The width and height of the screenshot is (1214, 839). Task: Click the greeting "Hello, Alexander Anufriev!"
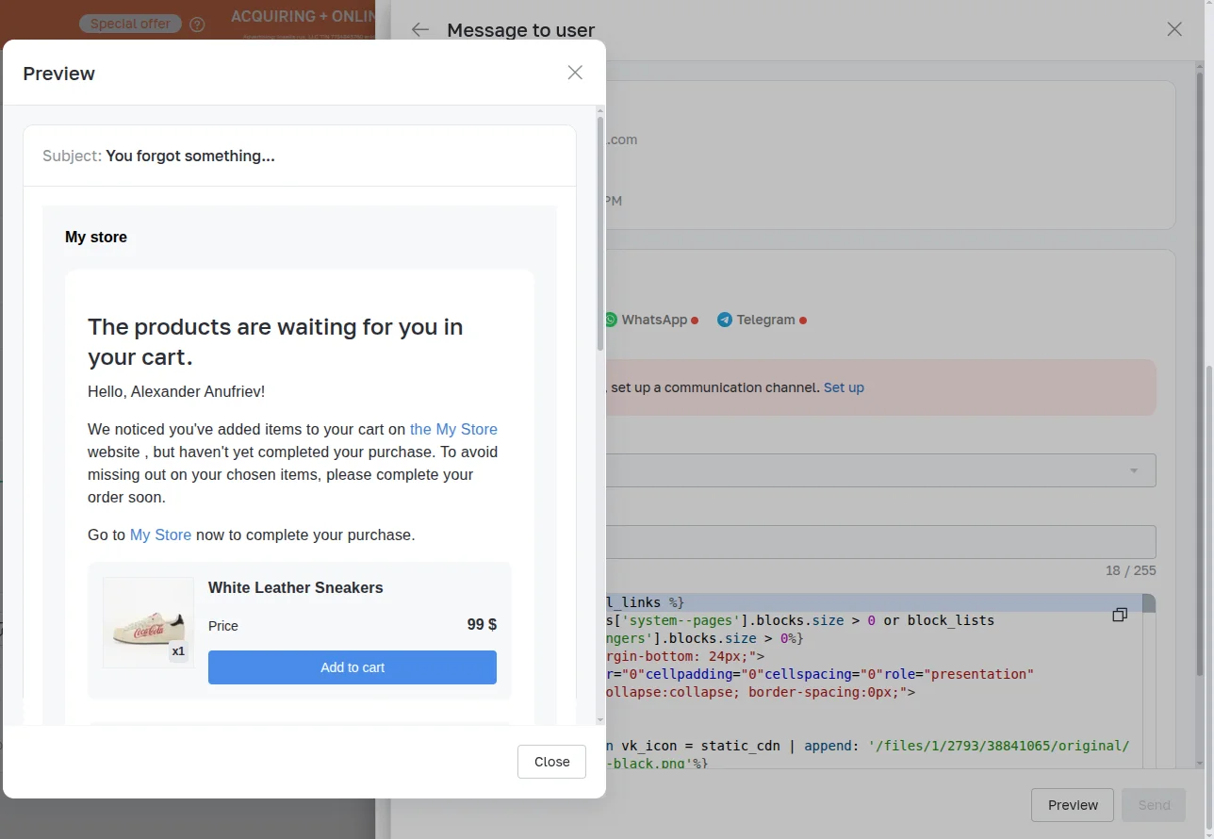pos(176,391)
